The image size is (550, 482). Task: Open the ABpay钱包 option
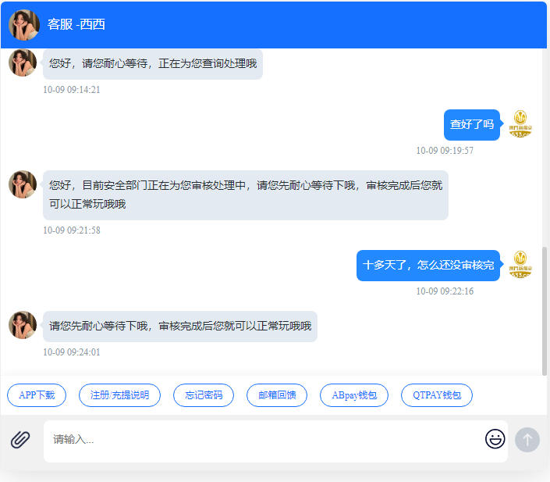pos(354,395)
